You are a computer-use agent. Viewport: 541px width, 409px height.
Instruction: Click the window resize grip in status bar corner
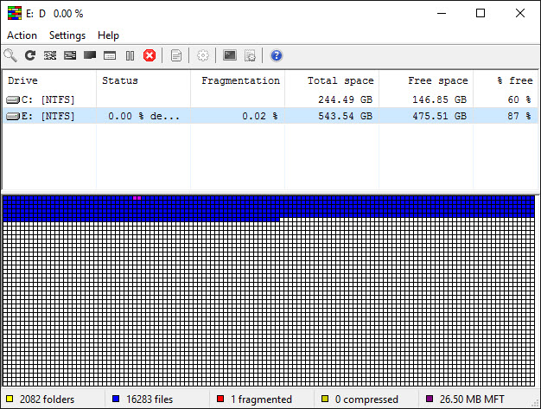click(535, 404)
